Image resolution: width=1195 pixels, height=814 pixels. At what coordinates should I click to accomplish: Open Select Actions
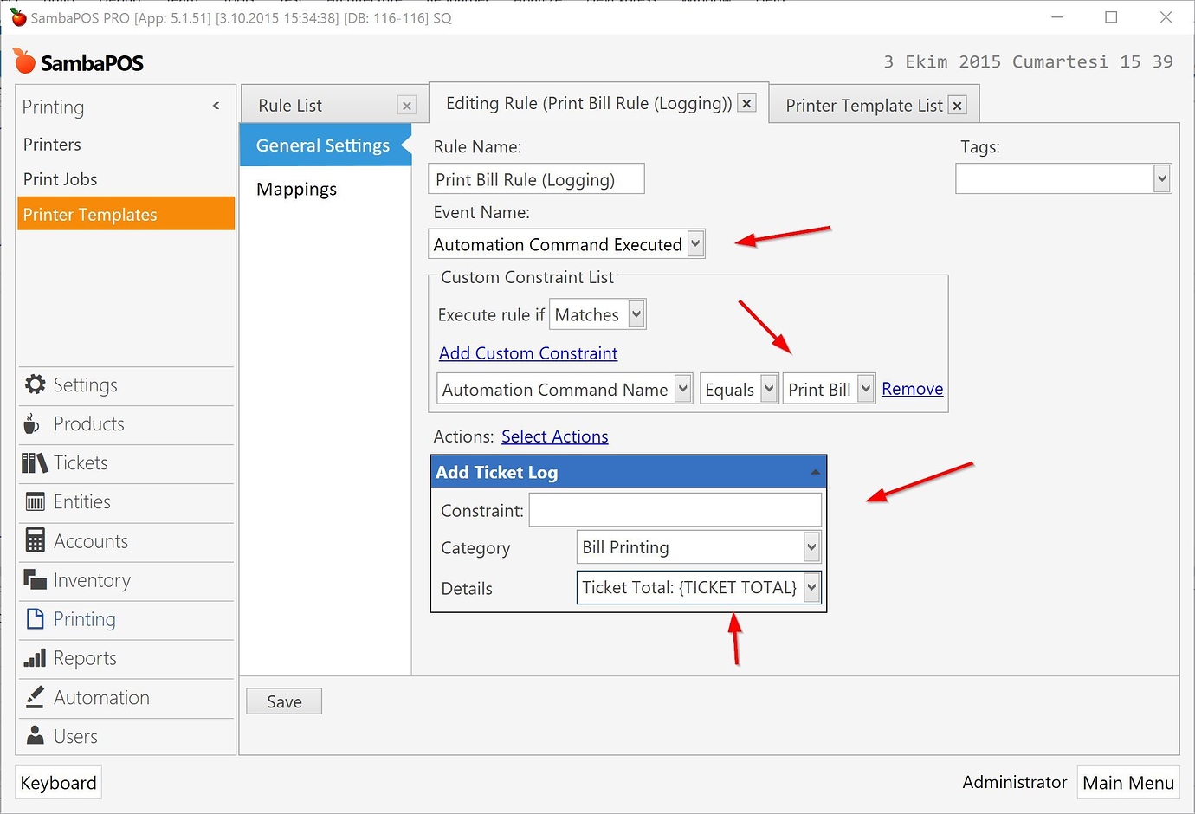(x=554, y=436)
